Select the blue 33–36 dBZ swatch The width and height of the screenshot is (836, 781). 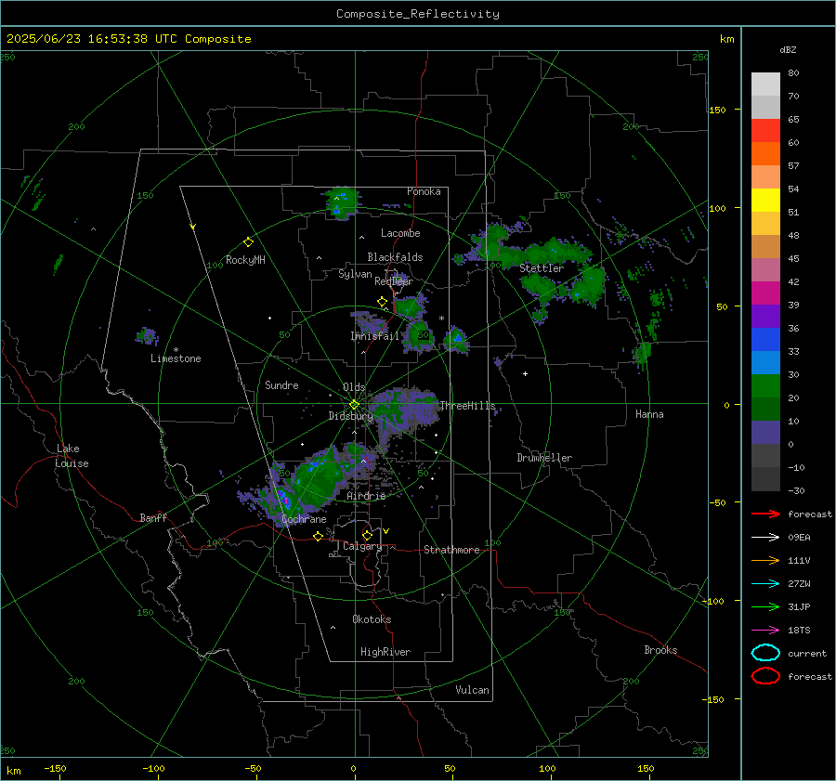pos(765,340)
